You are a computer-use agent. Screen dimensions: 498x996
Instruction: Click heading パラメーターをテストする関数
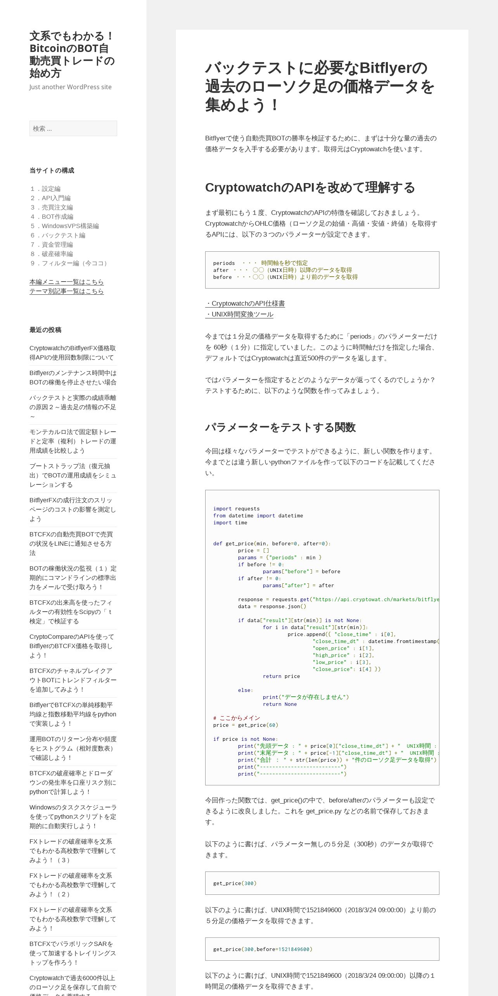point(280,427)
